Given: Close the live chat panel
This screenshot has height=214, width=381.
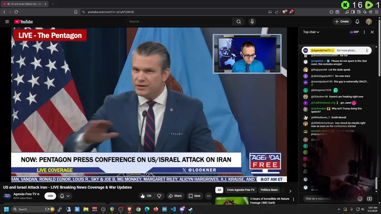Looking at the screenshot, I should coord(372,32).
